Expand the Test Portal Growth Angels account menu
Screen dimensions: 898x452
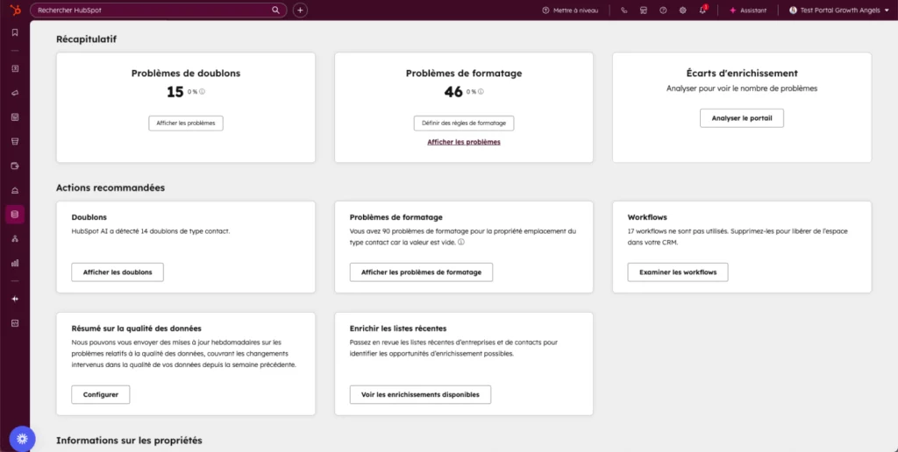pos(839,11)
